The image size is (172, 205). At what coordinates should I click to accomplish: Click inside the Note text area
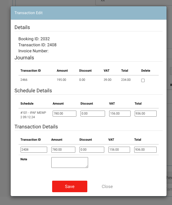point(69,162)
